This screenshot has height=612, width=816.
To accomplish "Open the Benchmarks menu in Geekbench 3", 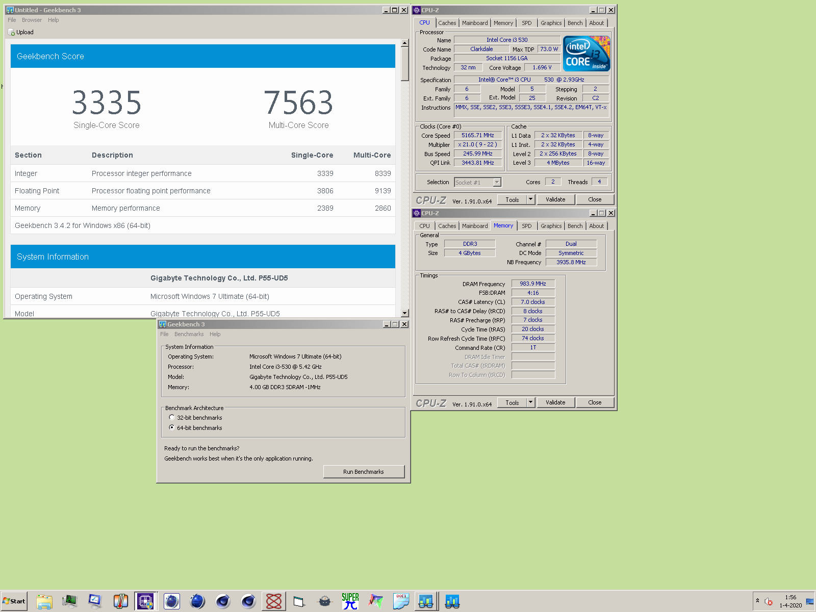I will click(189, 334).
